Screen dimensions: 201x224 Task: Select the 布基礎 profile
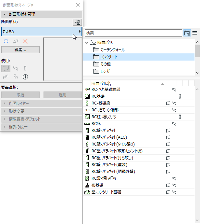(139, 185)
